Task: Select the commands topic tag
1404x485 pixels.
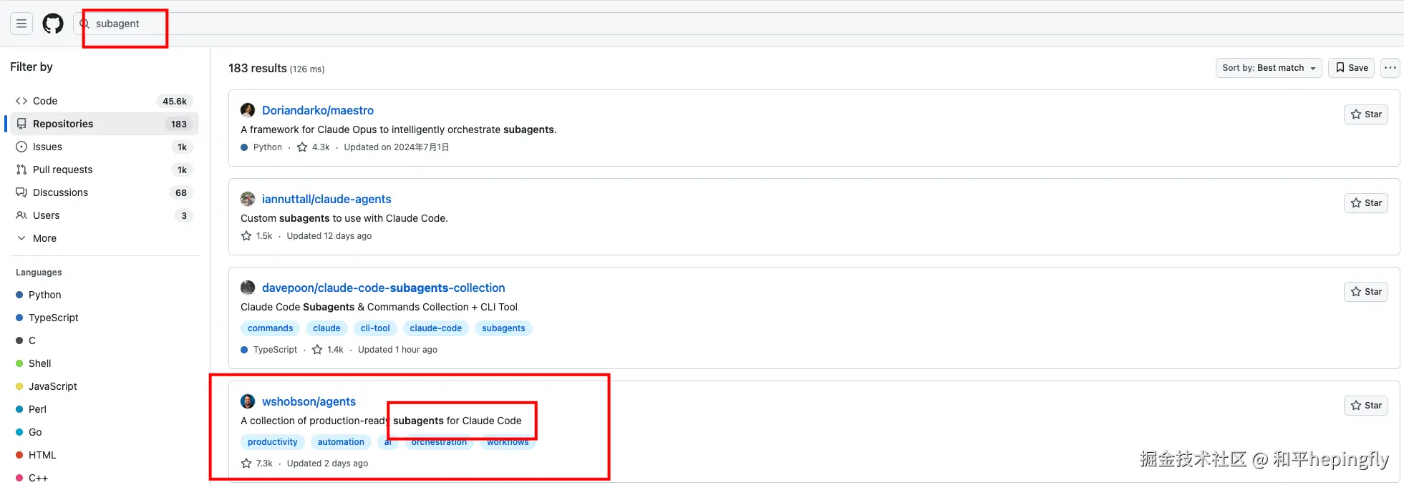Action: click(x=270, y=328)
